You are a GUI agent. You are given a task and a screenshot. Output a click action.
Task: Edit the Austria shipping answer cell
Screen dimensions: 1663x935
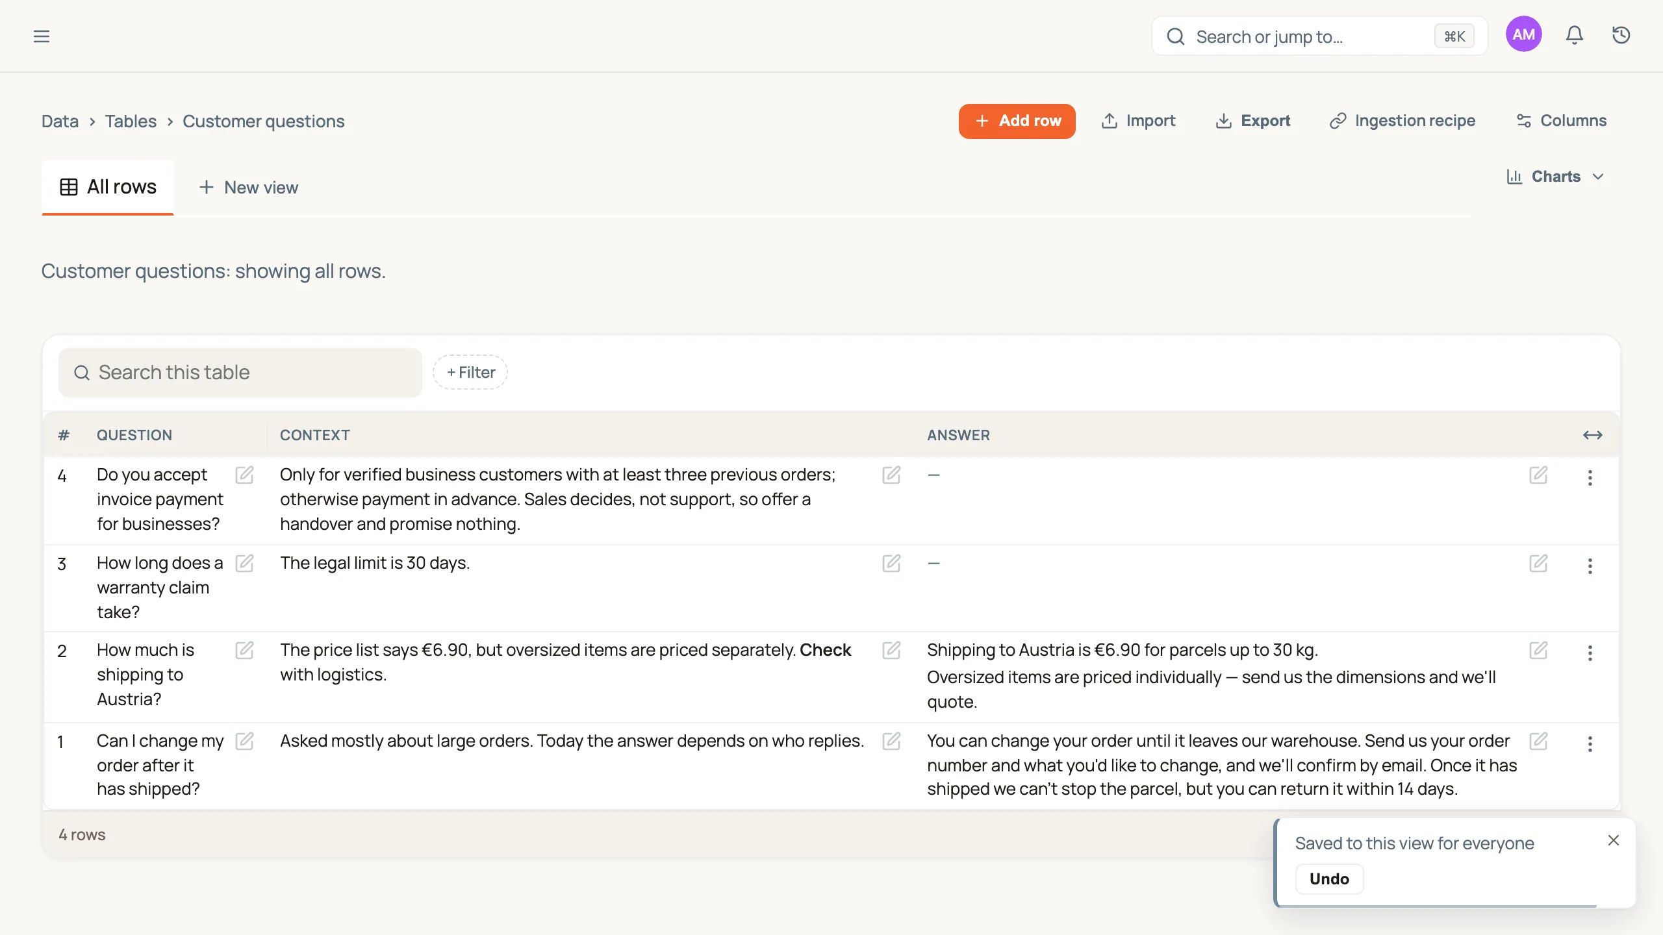click(1538, 651)
